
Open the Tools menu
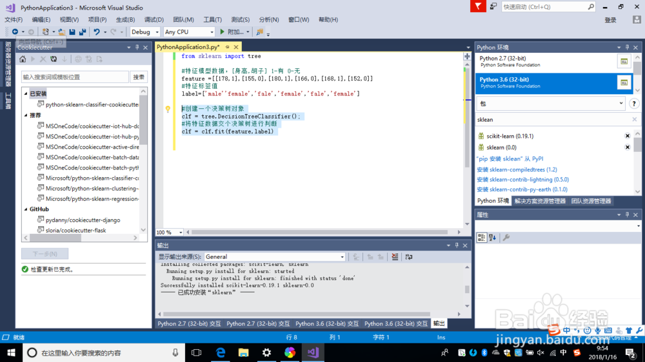click(x=212, y=20)
